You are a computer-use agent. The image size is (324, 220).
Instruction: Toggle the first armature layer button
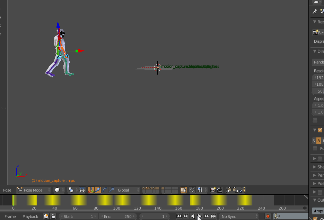pyautogui.click(x=144, y=188)
